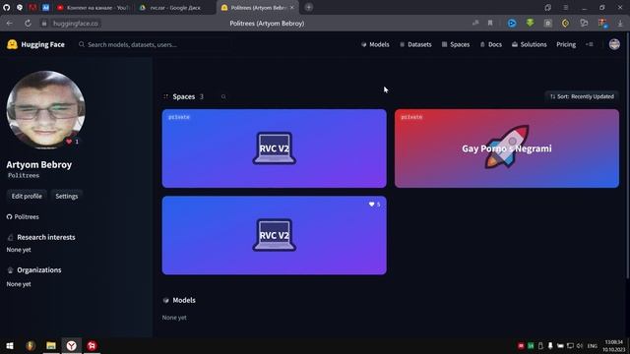Open the browser hamburger menu

tap(565, 8)
